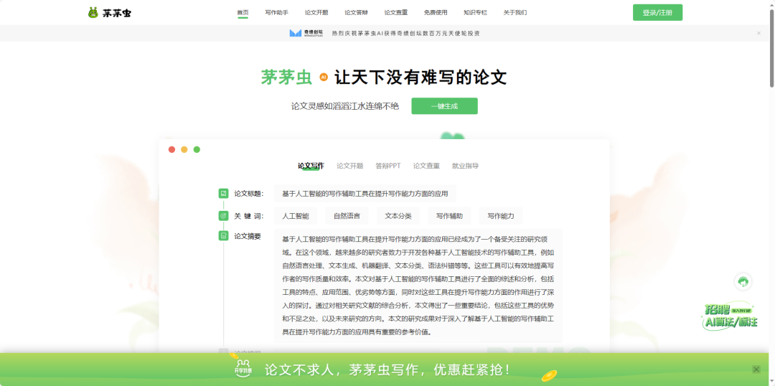Viewport: 775px width, 386px height.
Task: Click the 关键词： label
Action: pos(248,216)
